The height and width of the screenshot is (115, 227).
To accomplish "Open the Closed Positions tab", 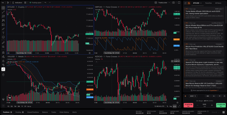I will [x=33, y=112].
